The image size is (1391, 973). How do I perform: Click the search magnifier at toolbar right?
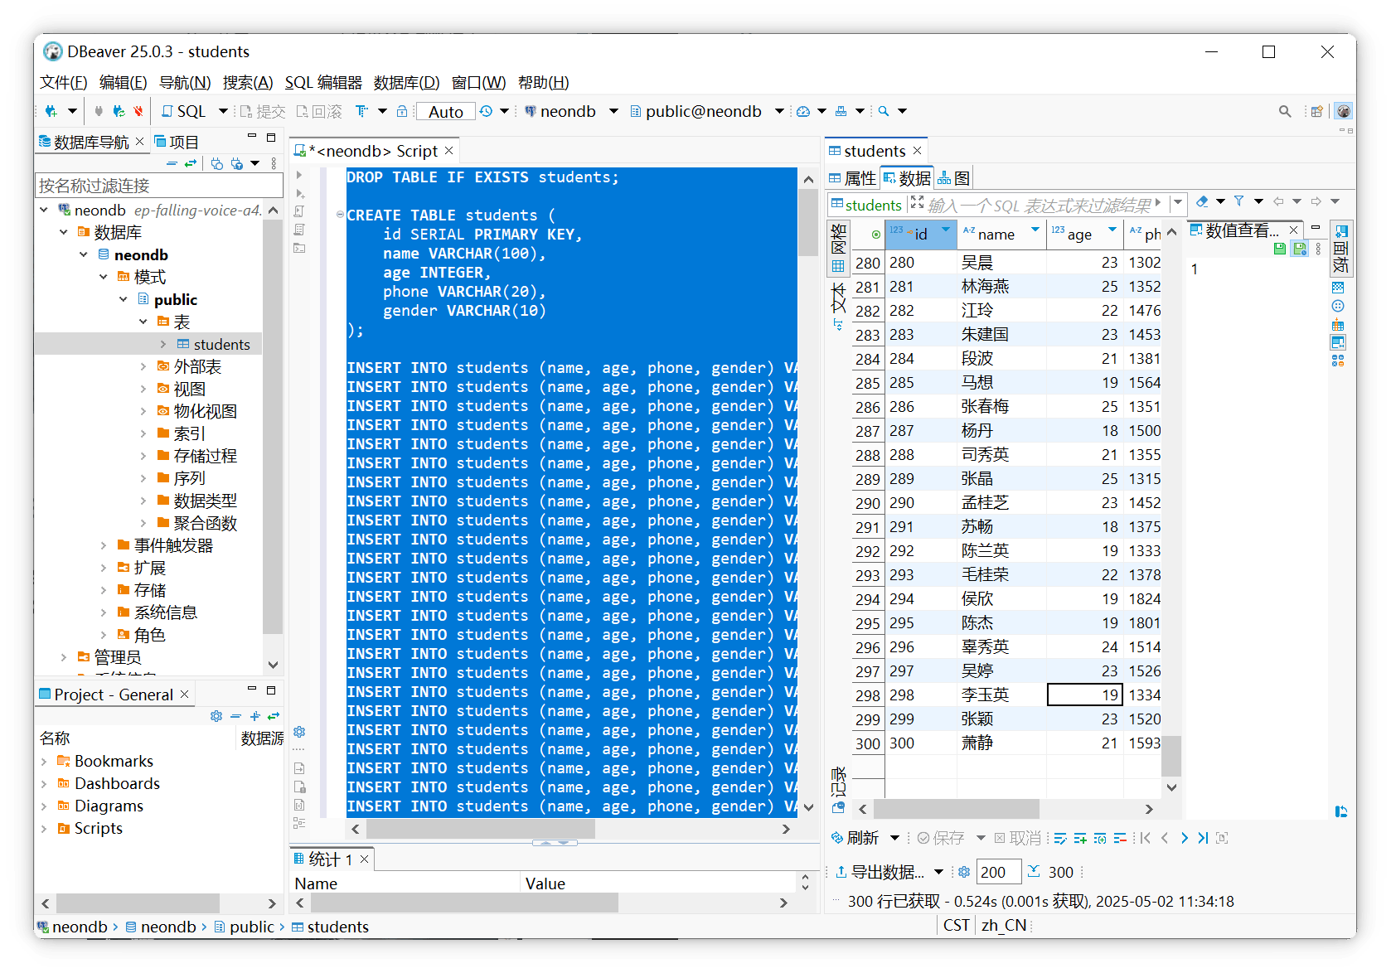1285,111
